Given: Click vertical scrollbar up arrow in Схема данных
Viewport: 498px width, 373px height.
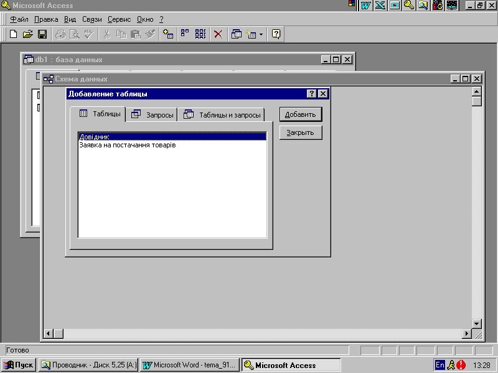Looking at the screenshot, I should coord(476,91).
